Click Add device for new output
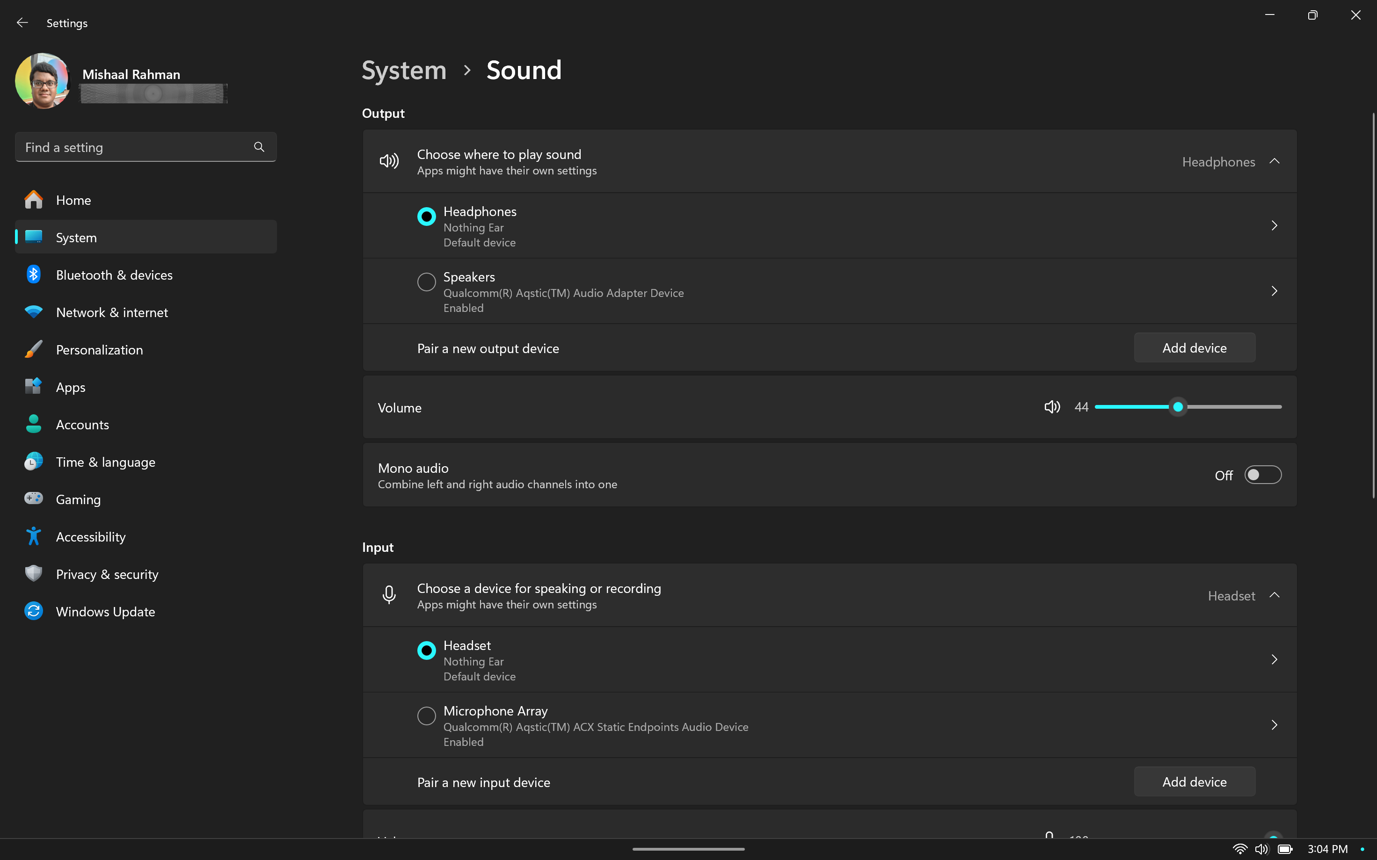The height and width of the screenshot is (860, 1377). pyautogui.click(x=1194, y=347)
